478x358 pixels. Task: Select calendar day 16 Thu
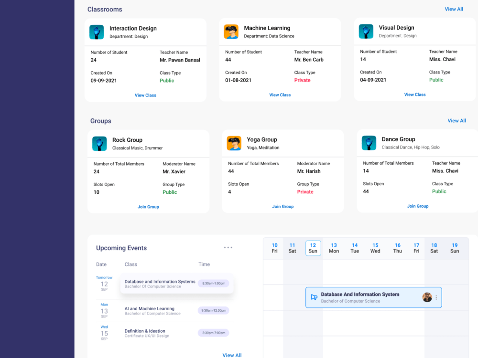[398, 248]
